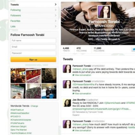Select the Tweets tab in the sidebar
The height and width of the screenshot is (135, 135).
[x=33, y=4]
